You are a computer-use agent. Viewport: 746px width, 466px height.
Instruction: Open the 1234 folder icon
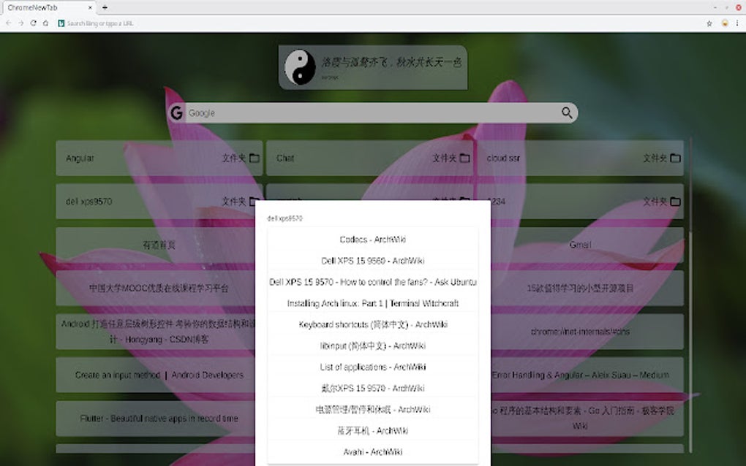click(x=675, y=202)
